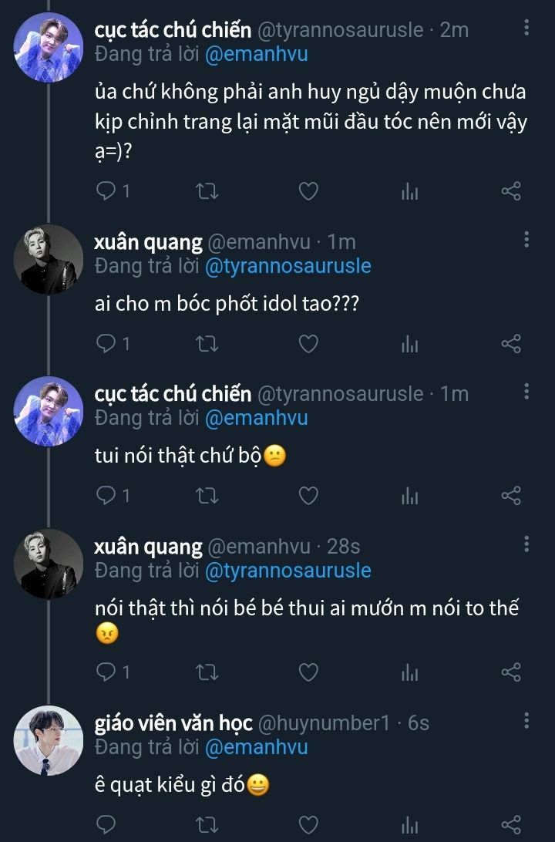Retweet the 'ai cho m bóc phốt' reply
The image size is (555, 842).
(x=207, y=344)
